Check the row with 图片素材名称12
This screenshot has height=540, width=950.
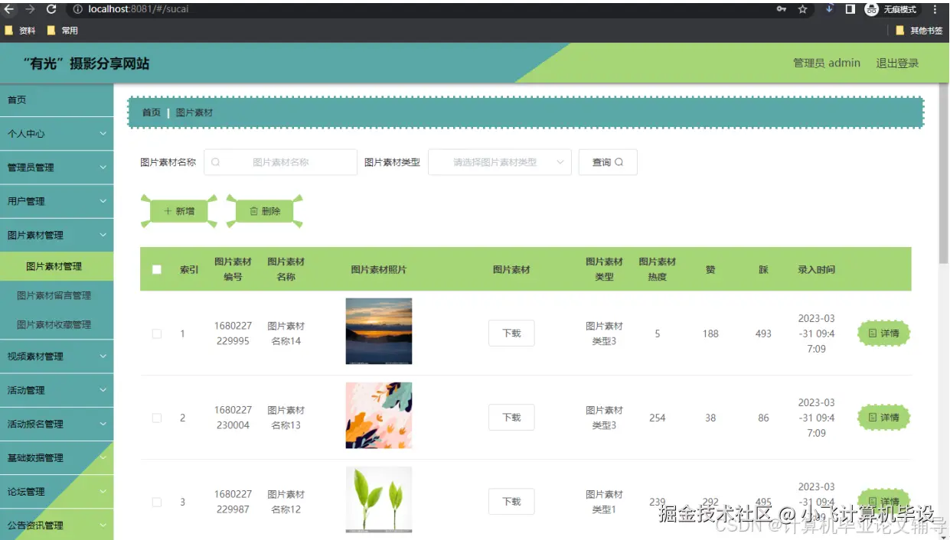pyautogui.click(x=157, y=502)
